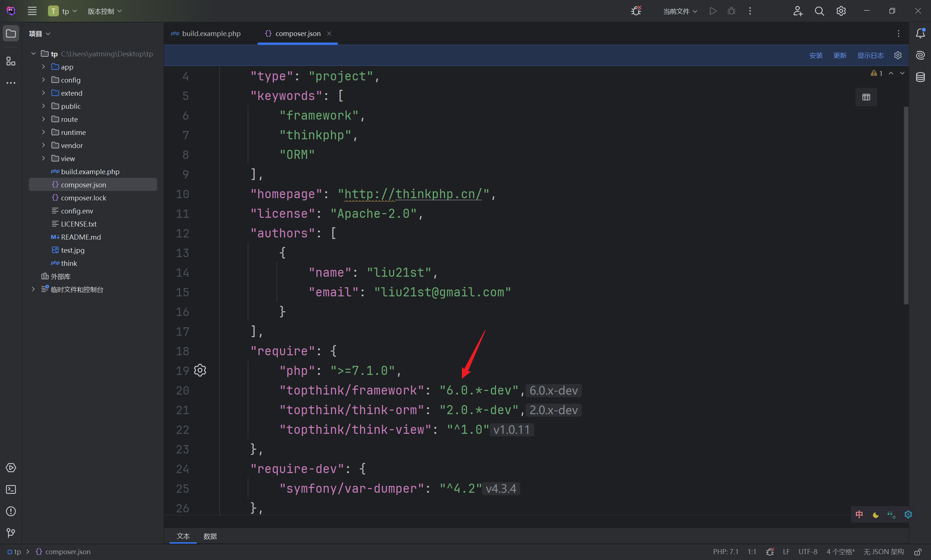Open the Problems tool window icon
Viewport: 931px width, 560px height.
11,511
